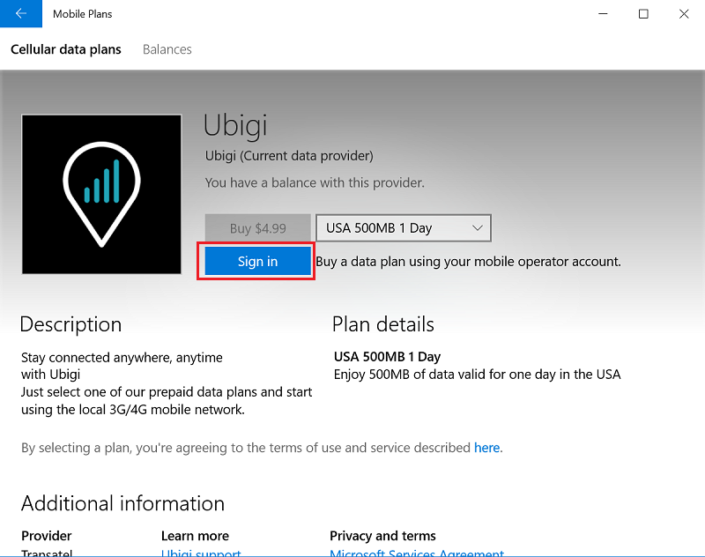Open the Ubigi support link
This screenshot has width=705, height=557.
click(201, 553)
